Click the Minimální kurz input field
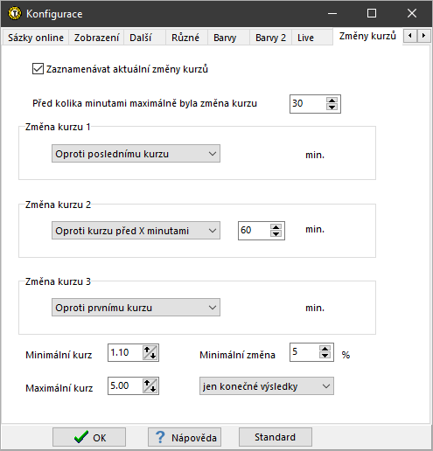 125,352
